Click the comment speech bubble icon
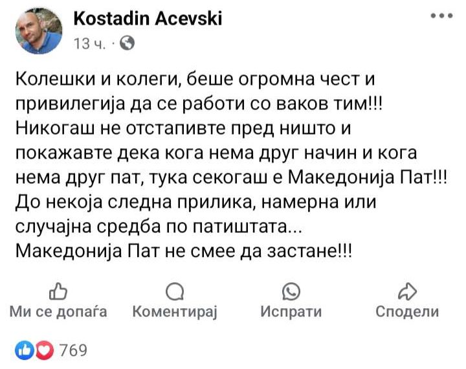This screenshot has height=369, width=466. 175,291
